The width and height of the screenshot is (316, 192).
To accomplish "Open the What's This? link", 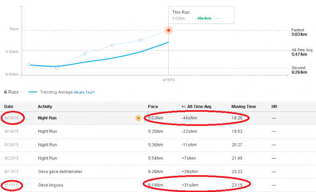I will [84, 92].
